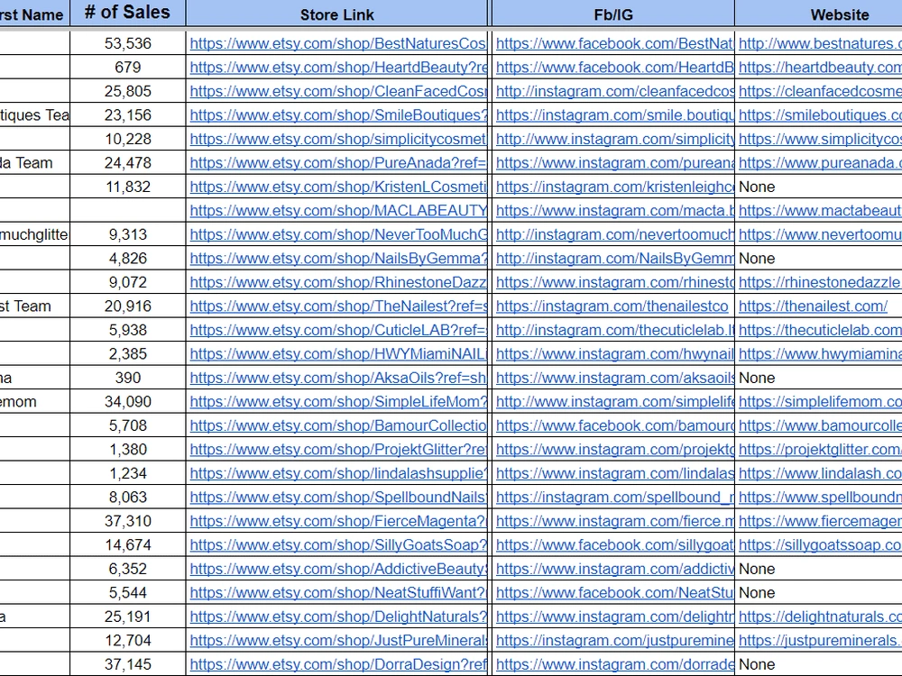
Task: Open the delightnaturals website link
Action: point(818,617)
